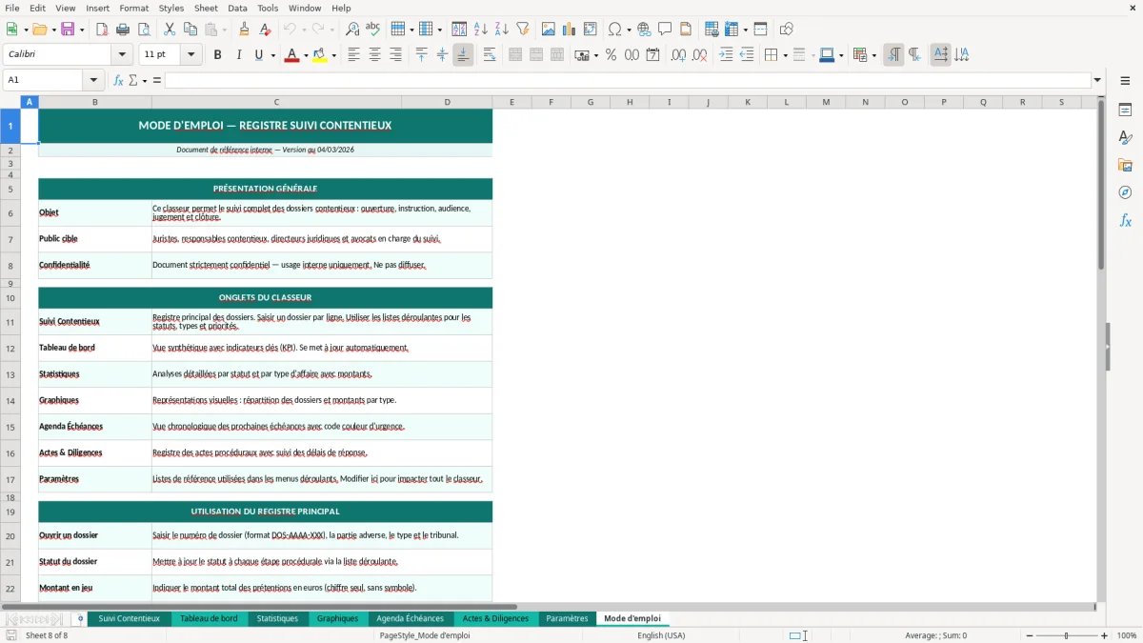
Task: Toggle Center Horizontally alignment
Action: [x=374, y=55]
